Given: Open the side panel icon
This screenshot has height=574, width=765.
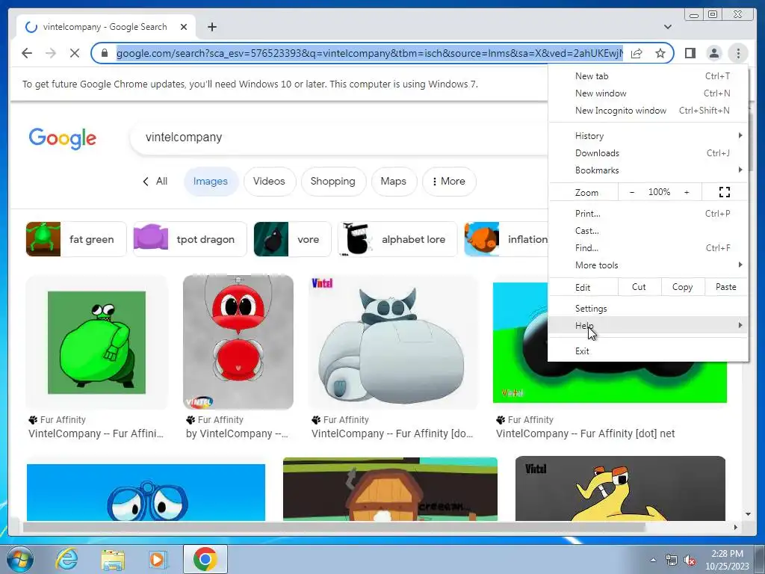Looking at the screenshot, I should [x=690, y=53].
